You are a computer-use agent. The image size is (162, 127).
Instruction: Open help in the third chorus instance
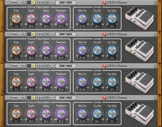tap(7, 66)
